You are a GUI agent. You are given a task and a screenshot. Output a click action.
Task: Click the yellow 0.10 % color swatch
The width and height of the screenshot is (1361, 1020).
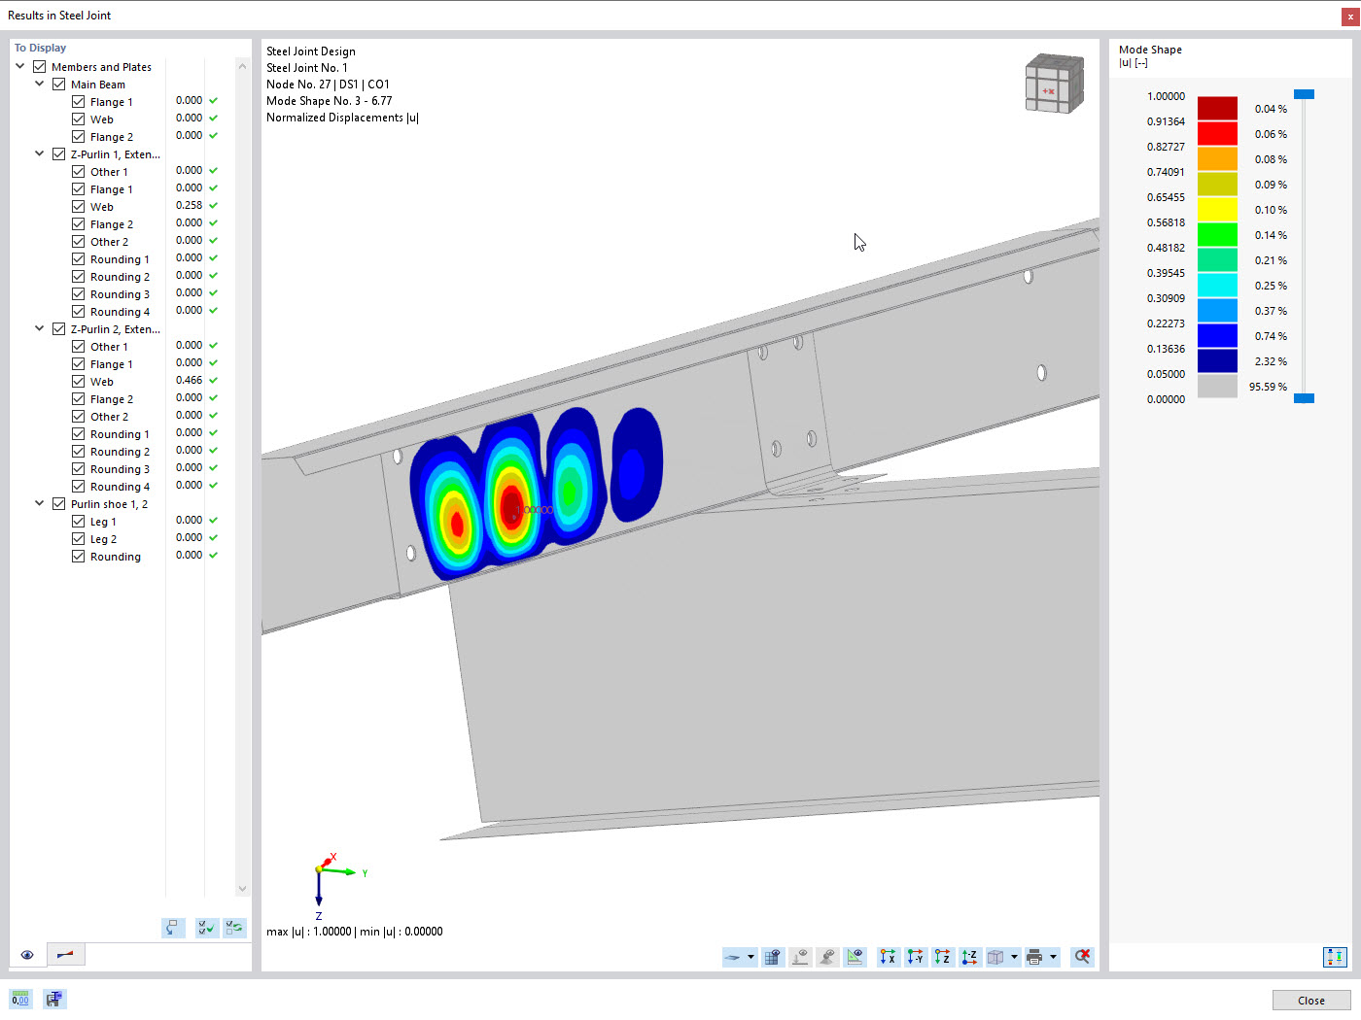[x=1217, y=209]
